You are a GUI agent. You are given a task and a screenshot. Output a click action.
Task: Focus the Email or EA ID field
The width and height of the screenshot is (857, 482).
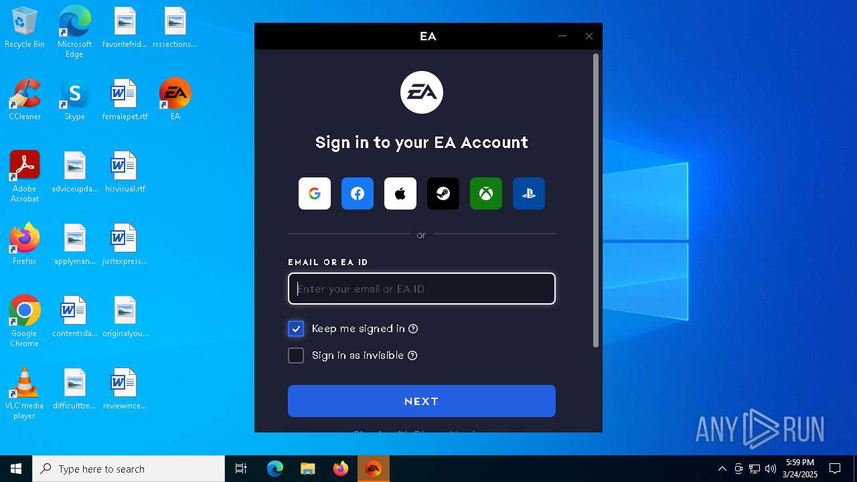[422, 289]
